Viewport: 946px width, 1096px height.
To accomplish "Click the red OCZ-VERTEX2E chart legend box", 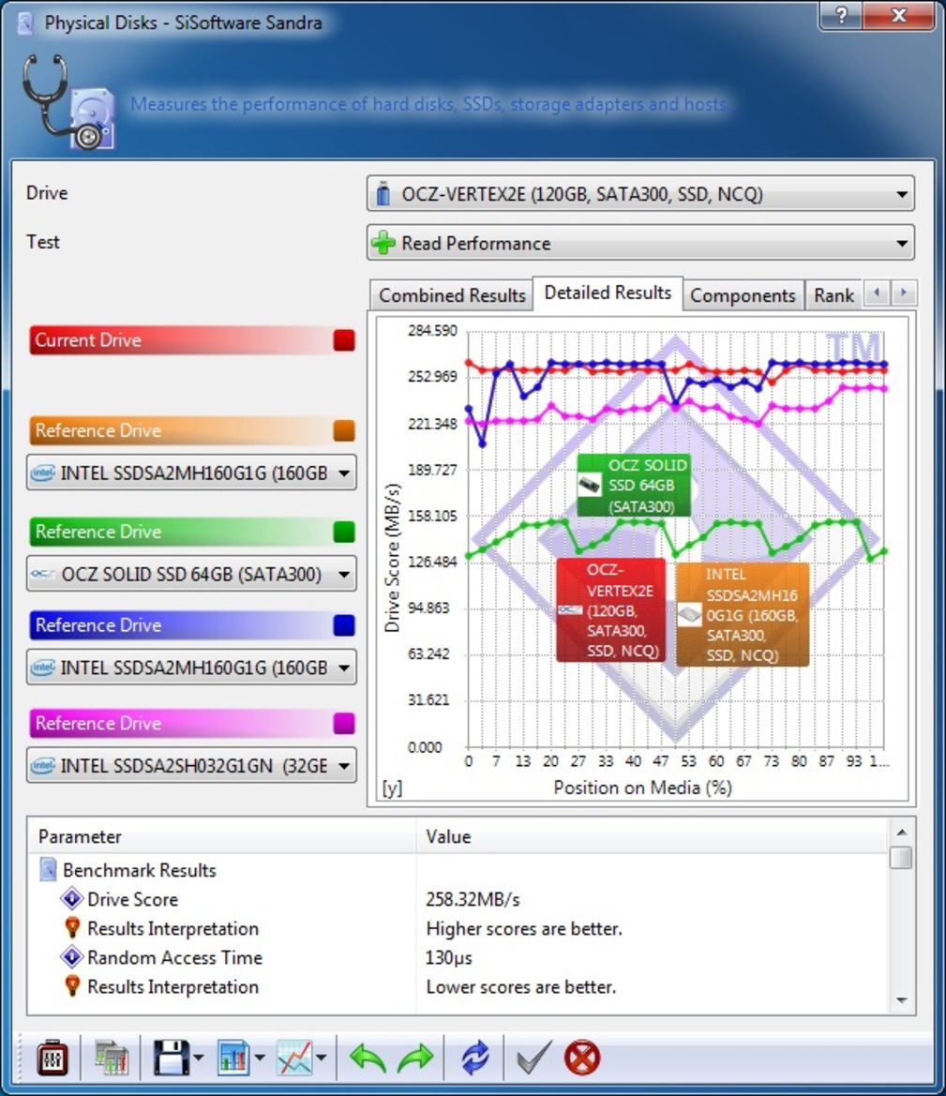I will 611,610.
